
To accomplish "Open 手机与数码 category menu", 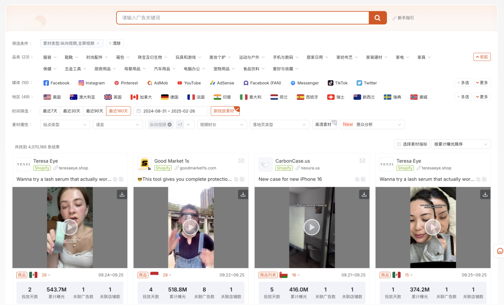I will coord(286,57).
